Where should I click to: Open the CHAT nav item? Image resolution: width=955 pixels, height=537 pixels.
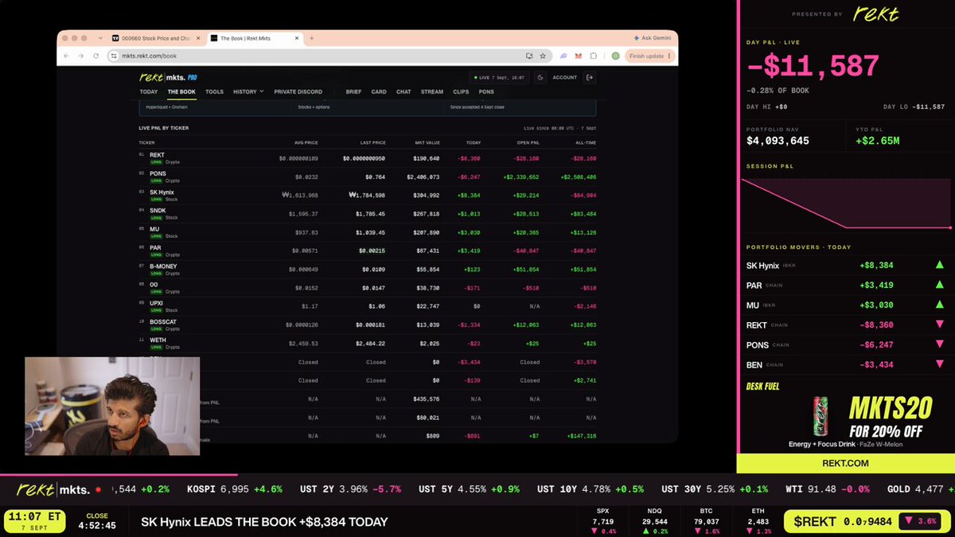click(403, 91)
